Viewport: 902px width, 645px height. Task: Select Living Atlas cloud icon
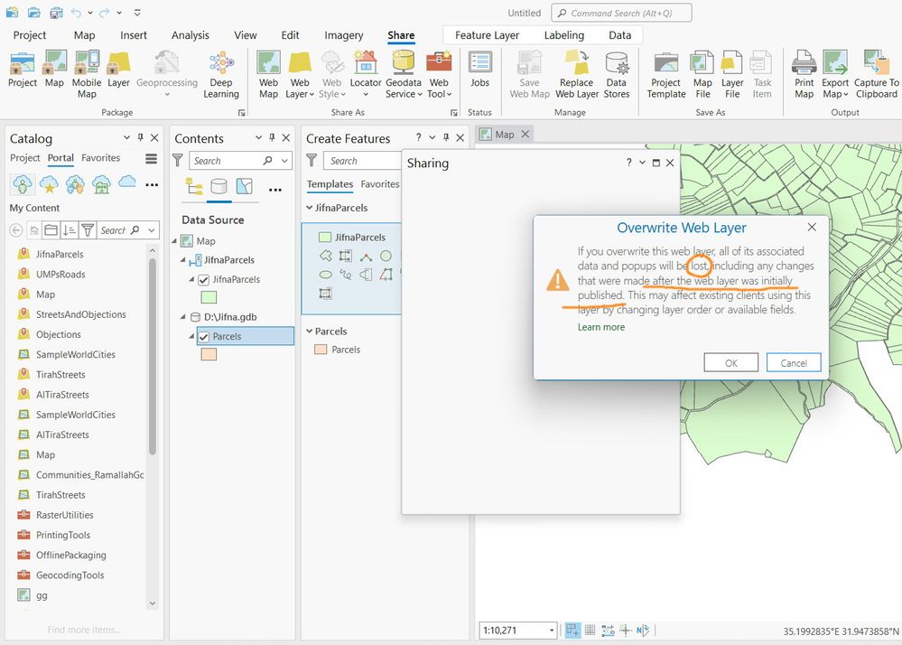tap(127, 182)
